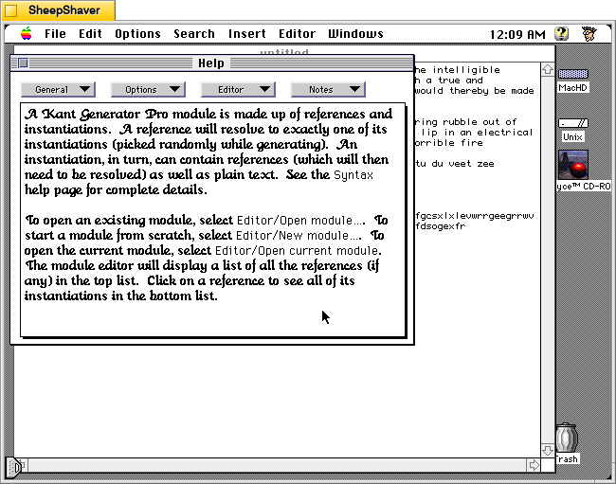Screen dimensions: 616x484
Task: Open the File menu
Action: (55, 34)
